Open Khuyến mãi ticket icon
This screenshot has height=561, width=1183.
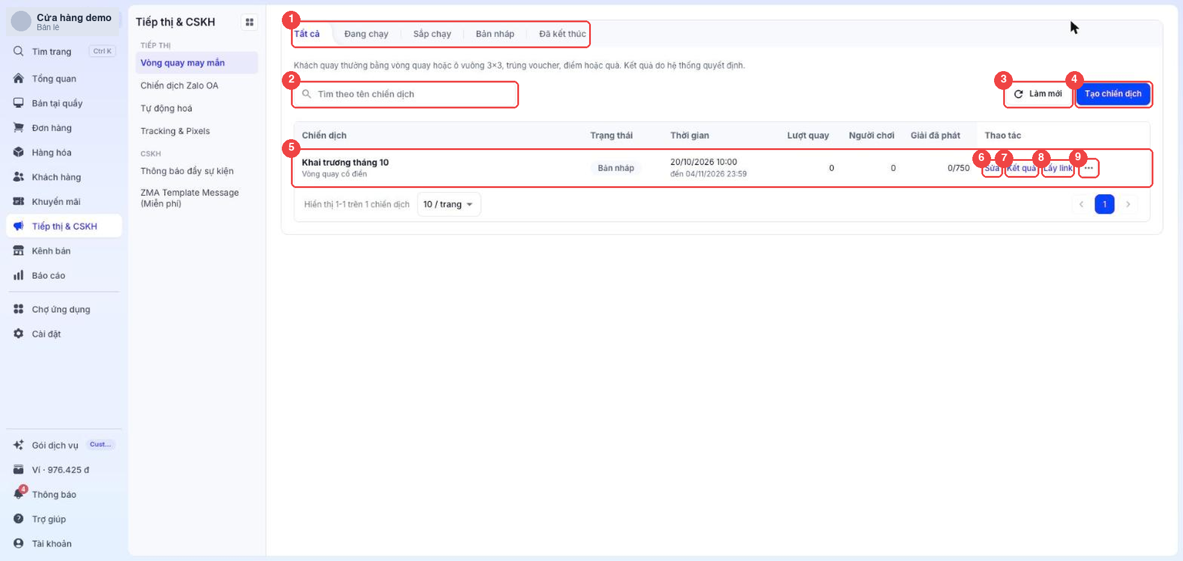point(19,201)
